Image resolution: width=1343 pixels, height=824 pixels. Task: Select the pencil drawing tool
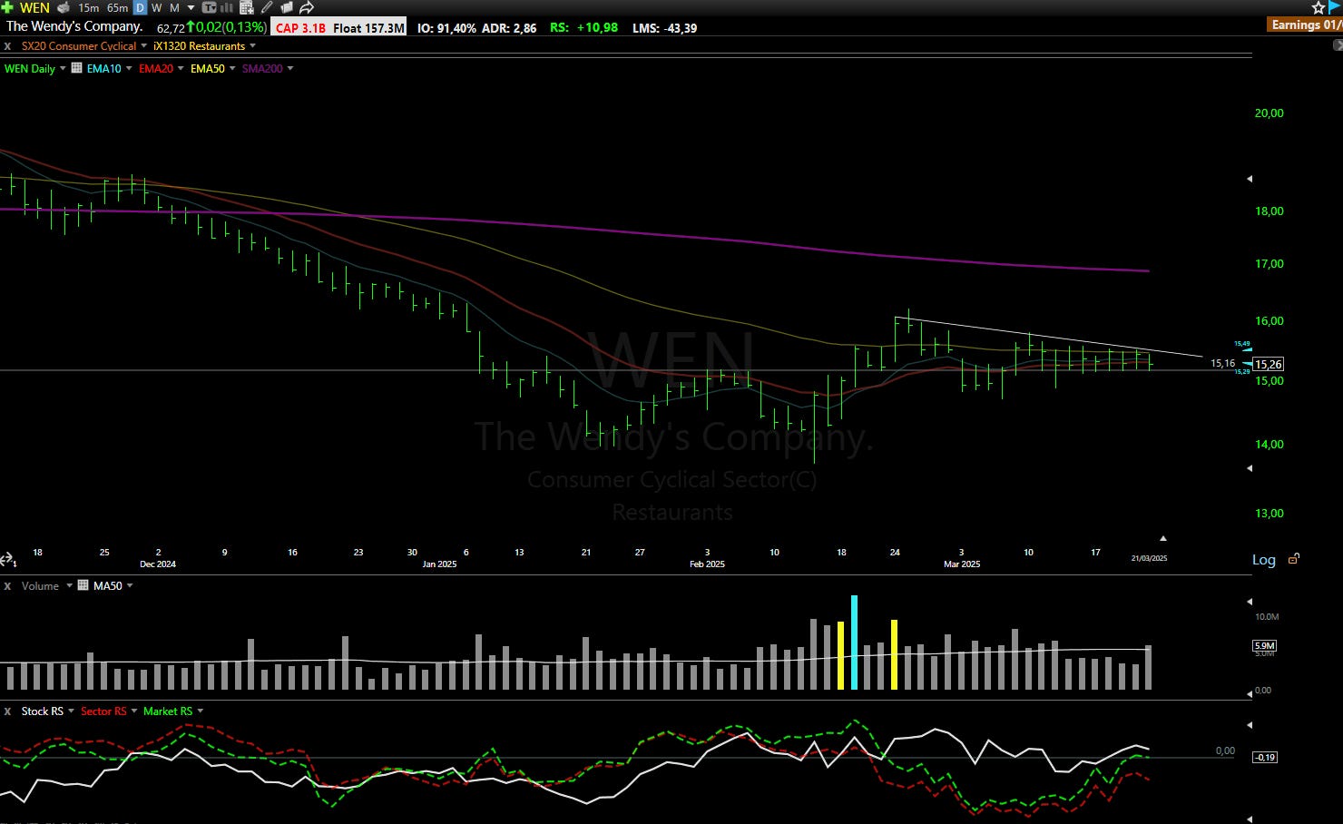pyautogui.click(x=267, y=7)
